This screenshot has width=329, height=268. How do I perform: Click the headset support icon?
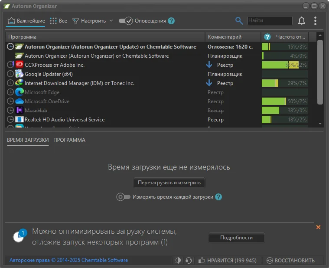coord(189,260)
